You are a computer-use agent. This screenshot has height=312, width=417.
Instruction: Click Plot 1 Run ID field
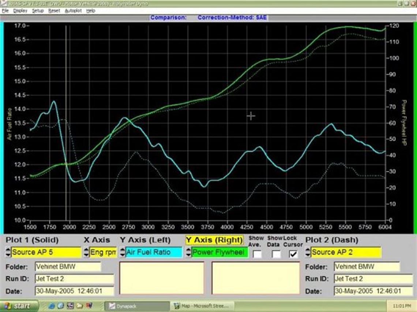[74, 279]
